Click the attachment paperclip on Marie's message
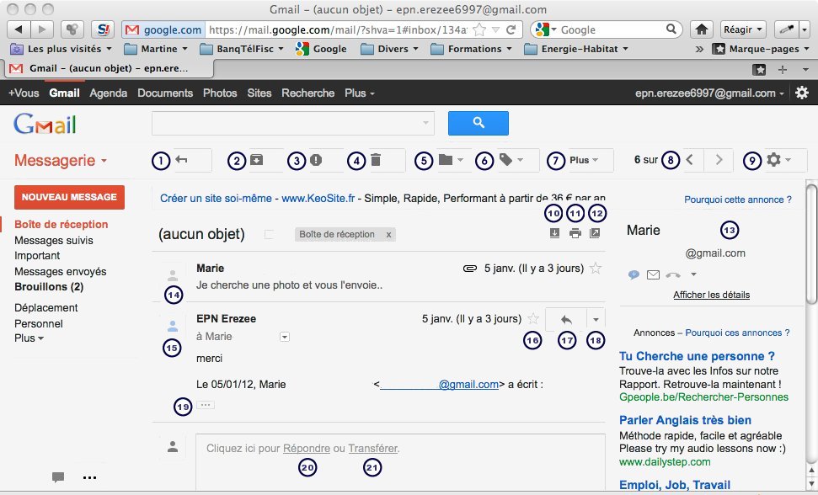 pos(470,269)
